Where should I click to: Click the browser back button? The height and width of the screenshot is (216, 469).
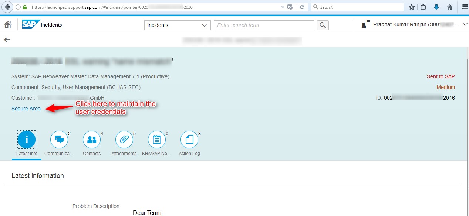click(x=7, y=7)
